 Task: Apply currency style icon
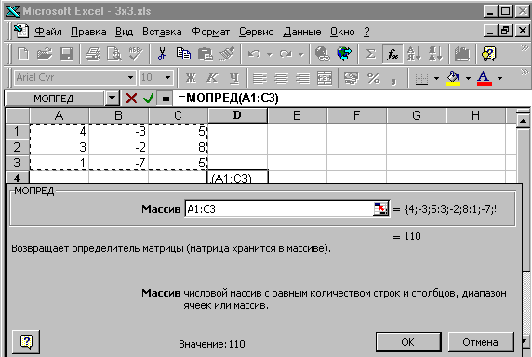tap(351, 78)
